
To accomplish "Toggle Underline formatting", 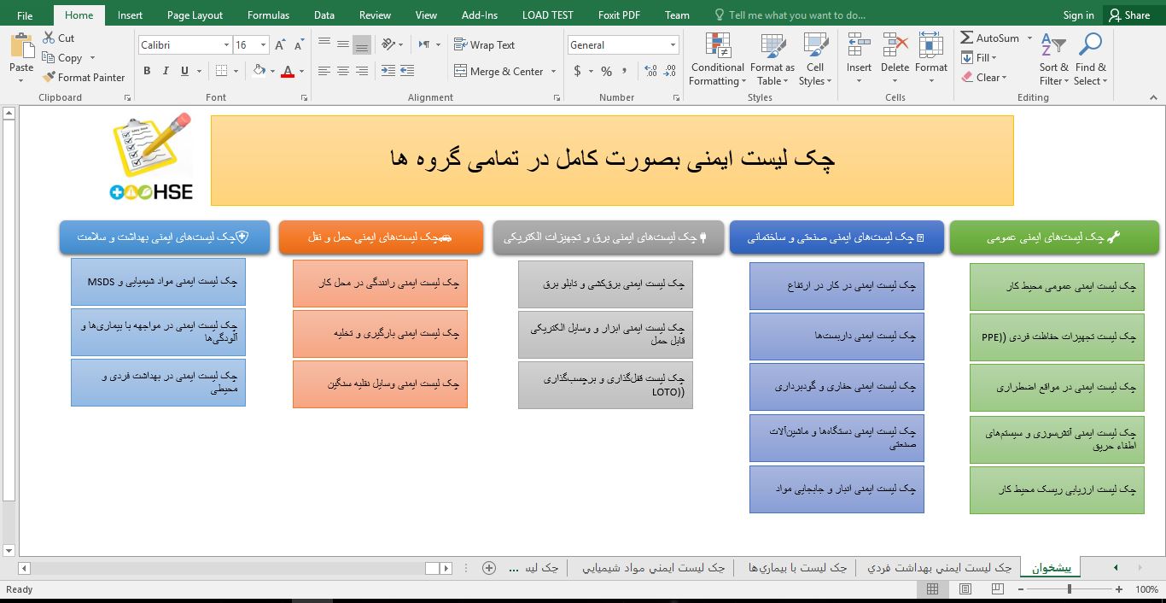I will click(184, 71).
